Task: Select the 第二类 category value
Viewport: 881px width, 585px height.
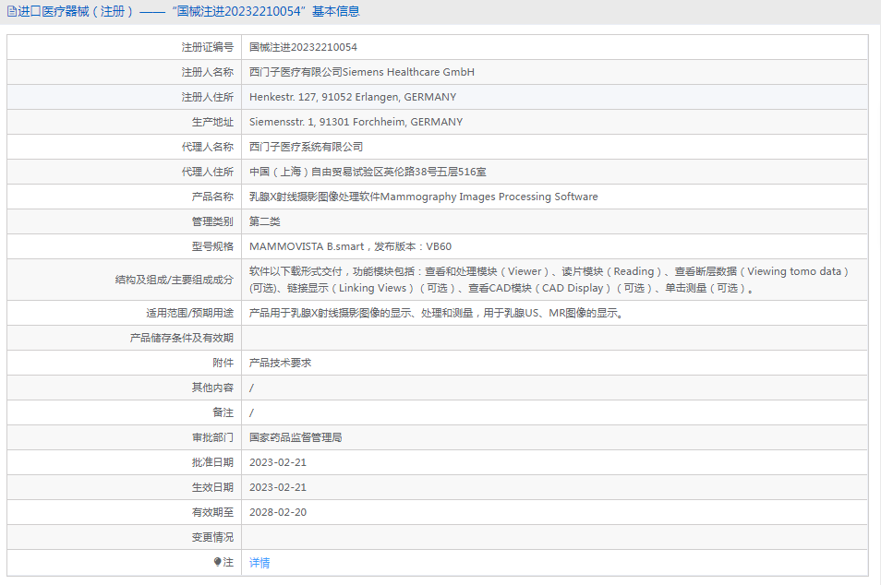Action: click(x=265, y=221)
